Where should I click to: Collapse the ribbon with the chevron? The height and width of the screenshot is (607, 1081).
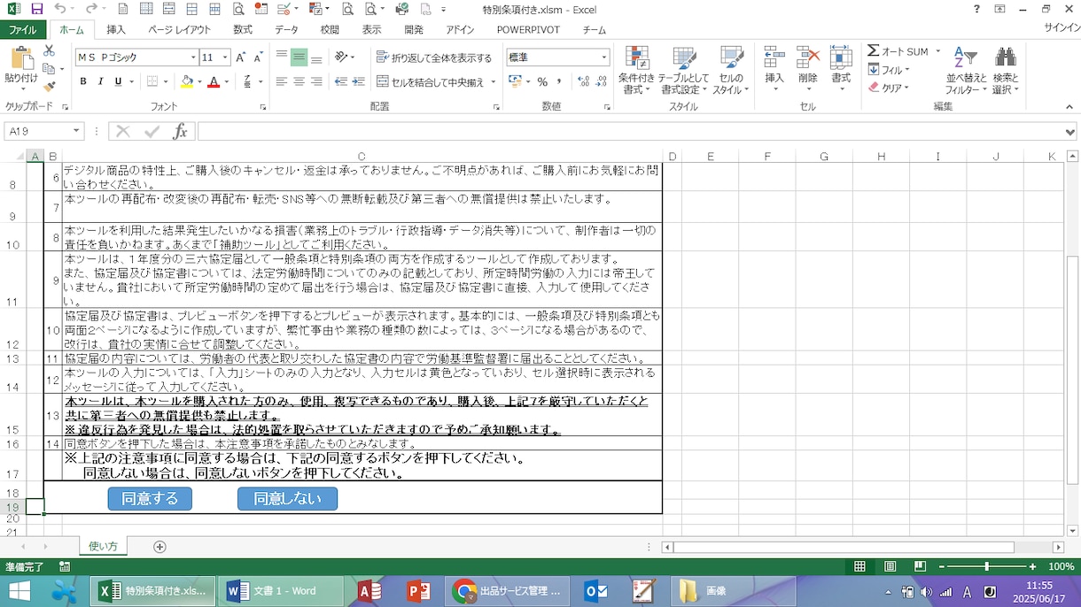1069,106
